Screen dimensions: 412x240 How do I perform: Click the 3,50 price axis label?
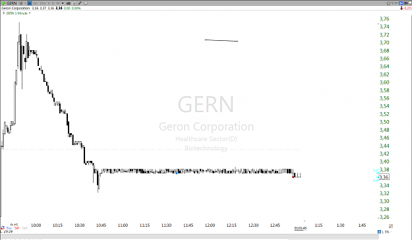[x=384, y=122]
